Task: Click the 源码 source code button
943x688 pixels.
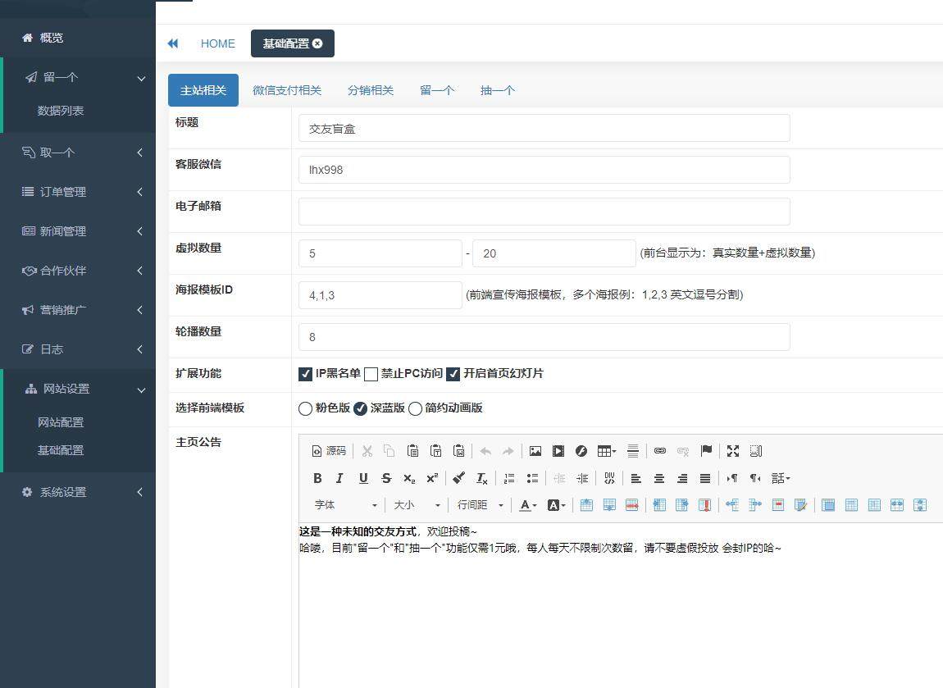Action: click(329, 451)
